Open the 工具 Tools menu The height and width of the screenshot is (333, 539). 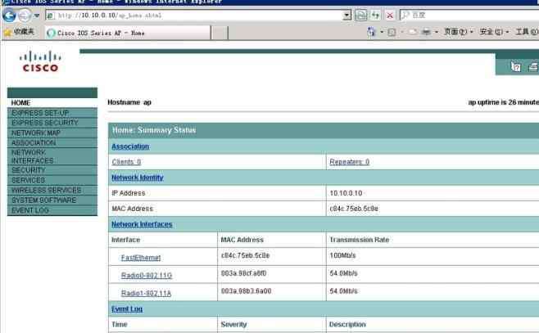tap(527, 32)
